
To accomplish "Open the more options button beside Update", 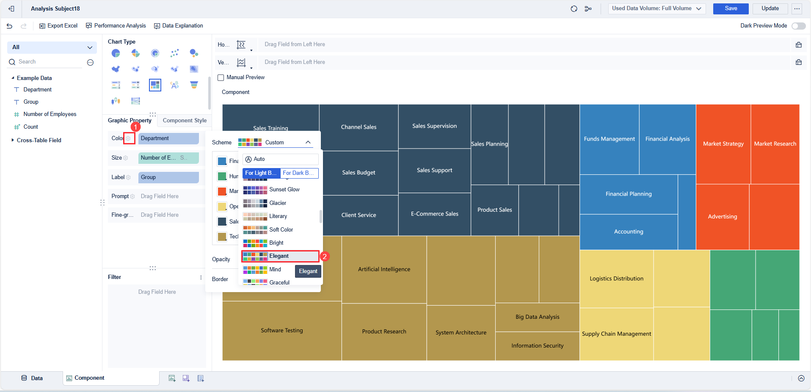I will (x=797, y=8).
